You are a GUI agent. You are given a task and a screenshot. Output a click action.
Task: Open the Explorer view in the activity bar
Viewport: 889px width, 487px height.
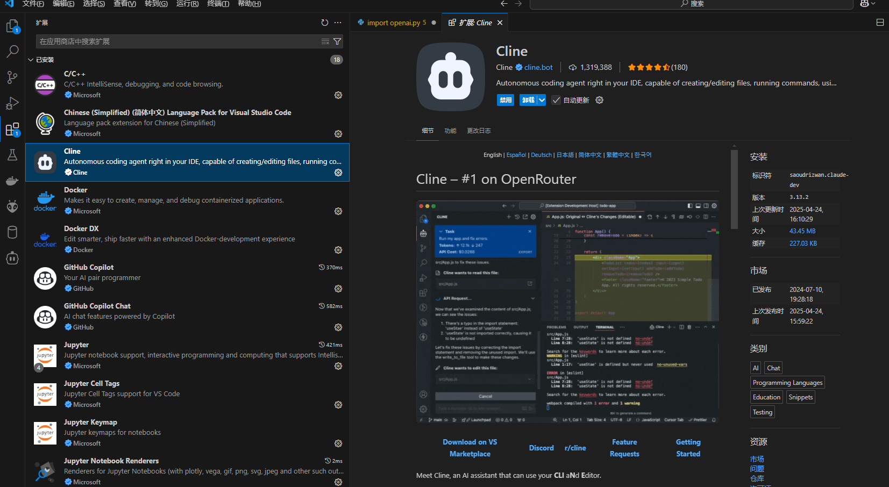click(x=12, y=25)
